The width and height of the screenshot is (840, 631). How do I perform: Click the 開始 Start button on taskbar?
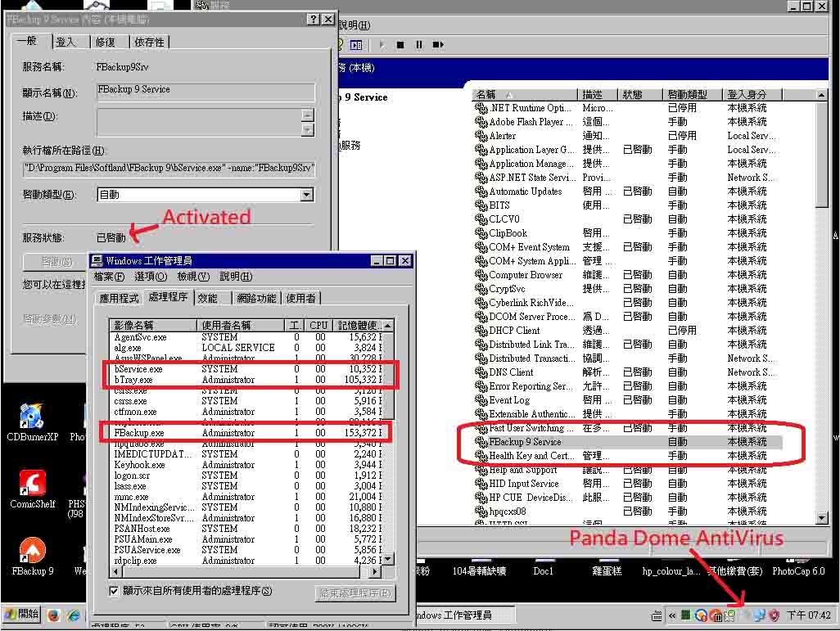pos(22,615)
